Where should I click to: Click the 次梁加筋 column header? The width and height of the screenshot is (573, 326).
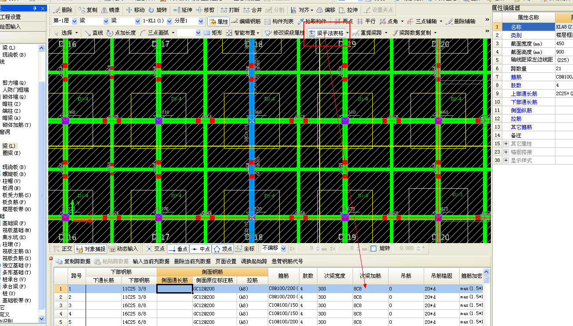[x=371, y=276]
